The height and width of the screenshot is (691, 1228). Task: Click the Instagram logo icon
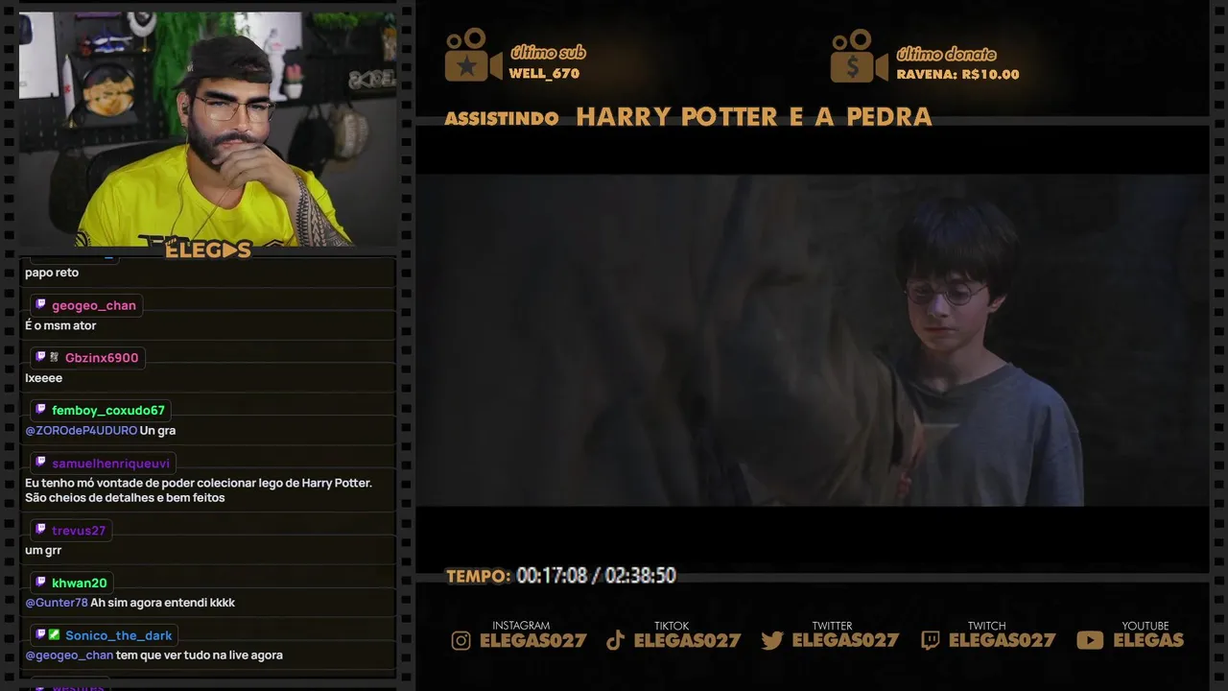[x=461, y=640]
